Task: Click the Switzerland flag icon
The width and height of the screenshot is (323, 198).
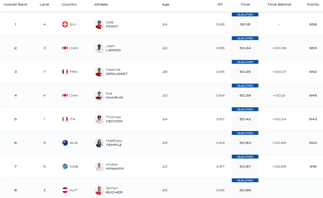Action: [x=65, y=24]
